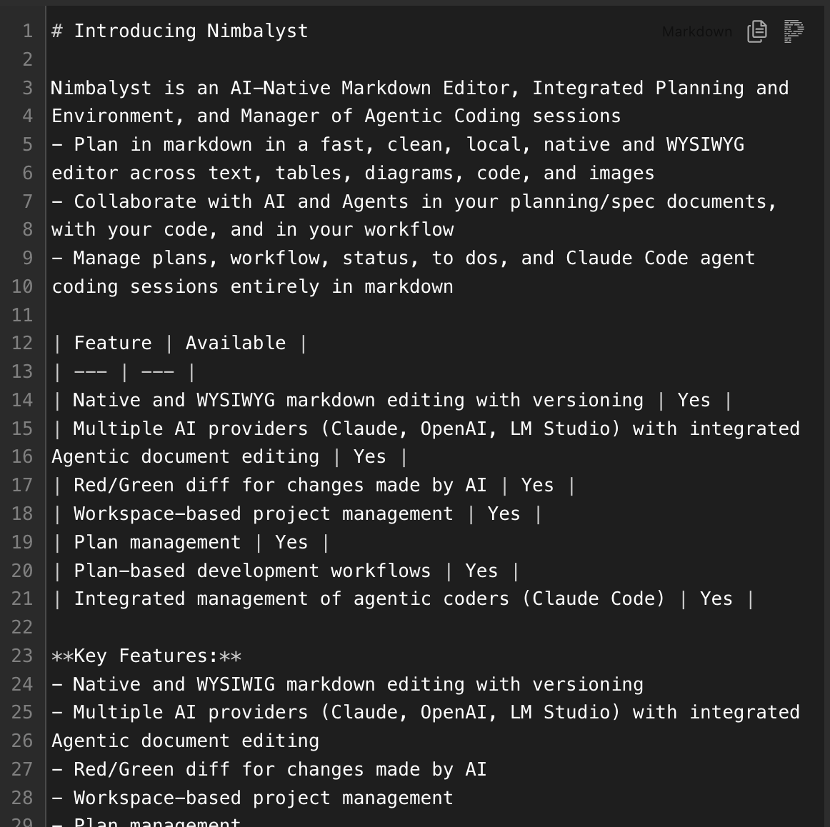Click the word Nimbalyst on line 3
The width and height of the screenshot is (830, 827).
pos(101,87)
